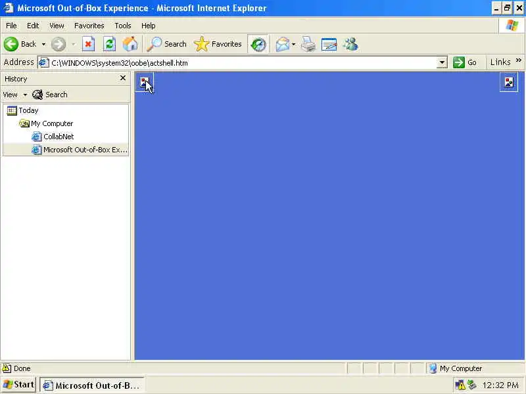Click the grayed Forward arrow button
526x394 pixels.
59,44
